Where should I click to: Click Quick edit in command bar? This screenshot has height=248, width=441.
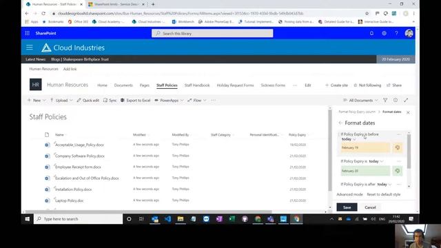pyautogui.click(x=88, y=101)
